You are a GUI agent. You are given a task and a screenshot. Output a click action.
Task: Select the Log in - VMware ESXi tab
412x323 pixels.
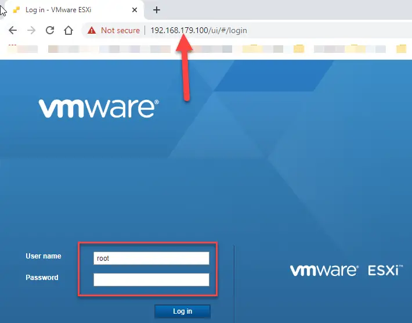[74, 10]
